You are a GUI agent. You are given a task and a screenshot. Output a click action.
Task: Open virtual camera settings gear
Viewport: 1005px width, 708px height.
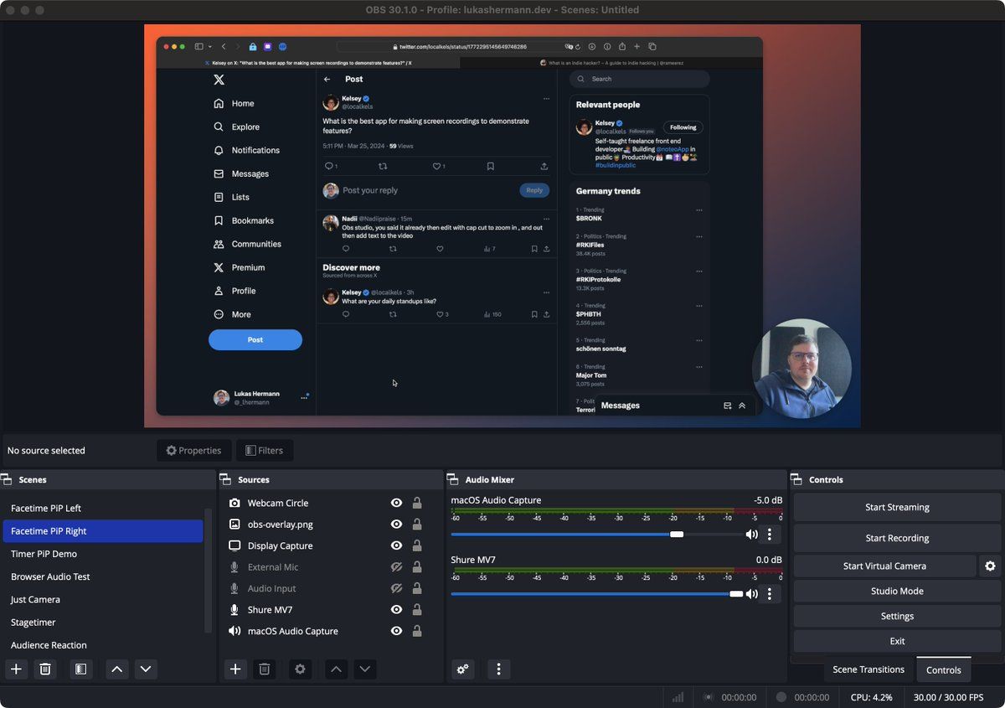point(990,566)
